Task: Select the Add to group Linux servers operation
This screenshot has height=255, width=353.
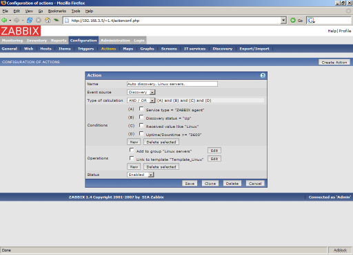Action: (132, 150)
